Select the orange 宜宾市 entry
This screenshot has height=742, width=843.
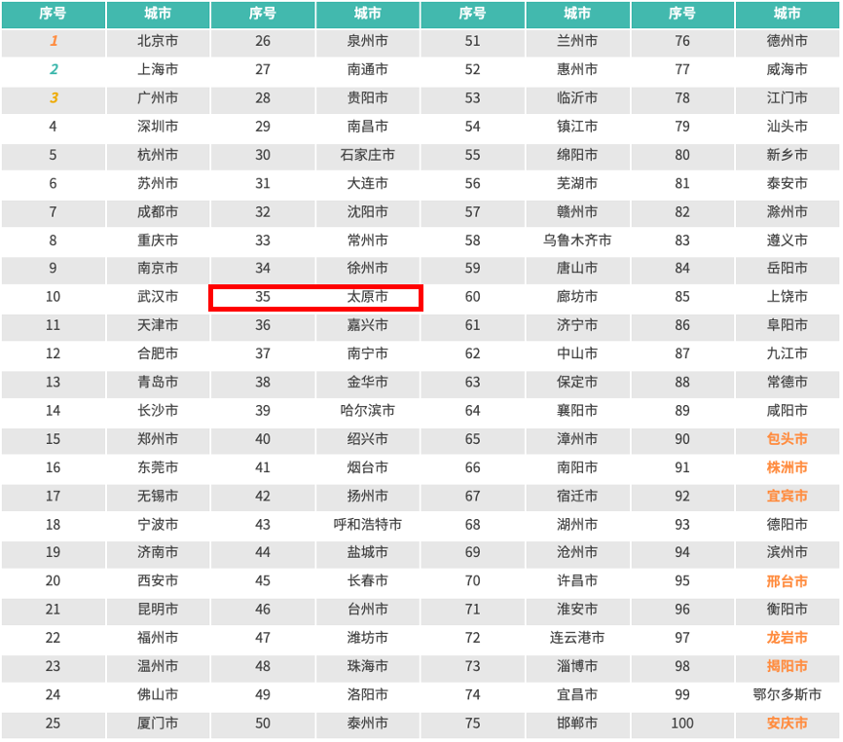(x=787, y=496)
